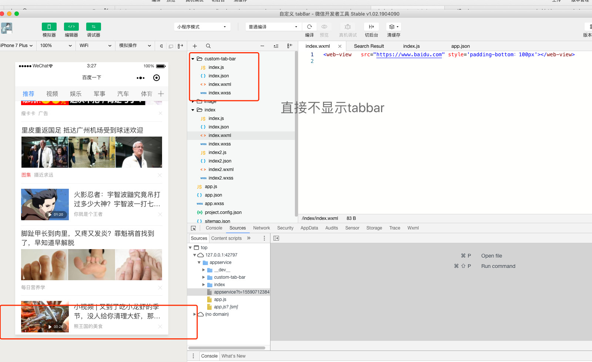Open the simulate operation dropdown
Viewport: 592px width, 362px height.
(135, 46)
